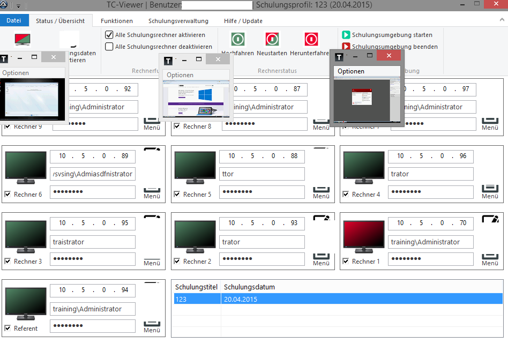The height and width of the screenshot is (343, 508).
Task: Open the Menü dropdown for Rechner 4
Action: (x=490, y=192)
